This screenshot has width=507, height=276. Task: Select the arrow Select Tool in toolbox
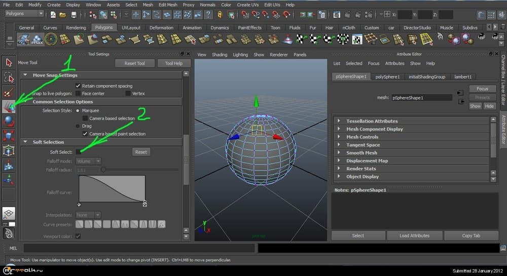(x=9, y=62)
